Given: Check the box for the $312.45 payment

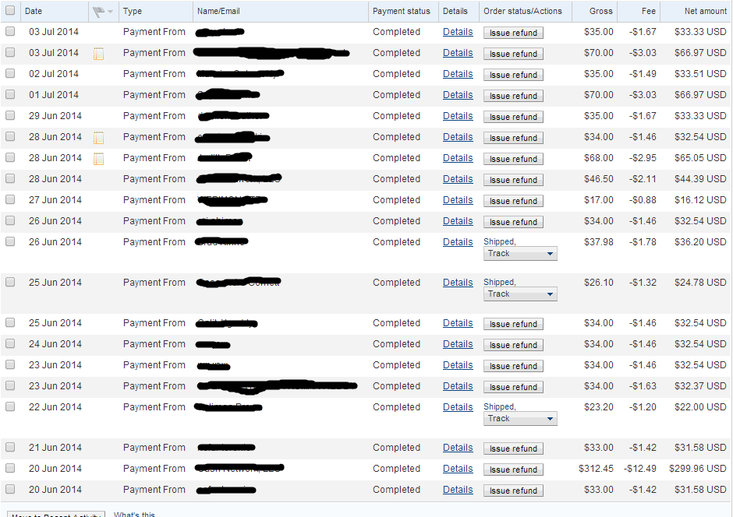Looking at the screenshot, I should point(10,468).
